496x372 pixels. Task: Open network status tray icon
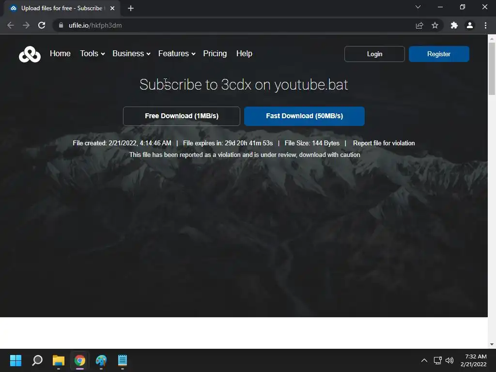point(438,360)
